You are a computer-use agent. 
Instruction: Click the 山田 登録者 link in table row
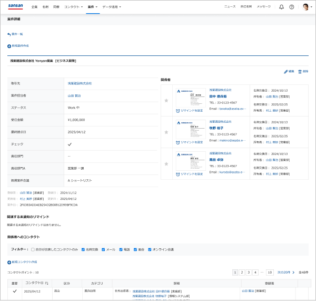(248, 291)
